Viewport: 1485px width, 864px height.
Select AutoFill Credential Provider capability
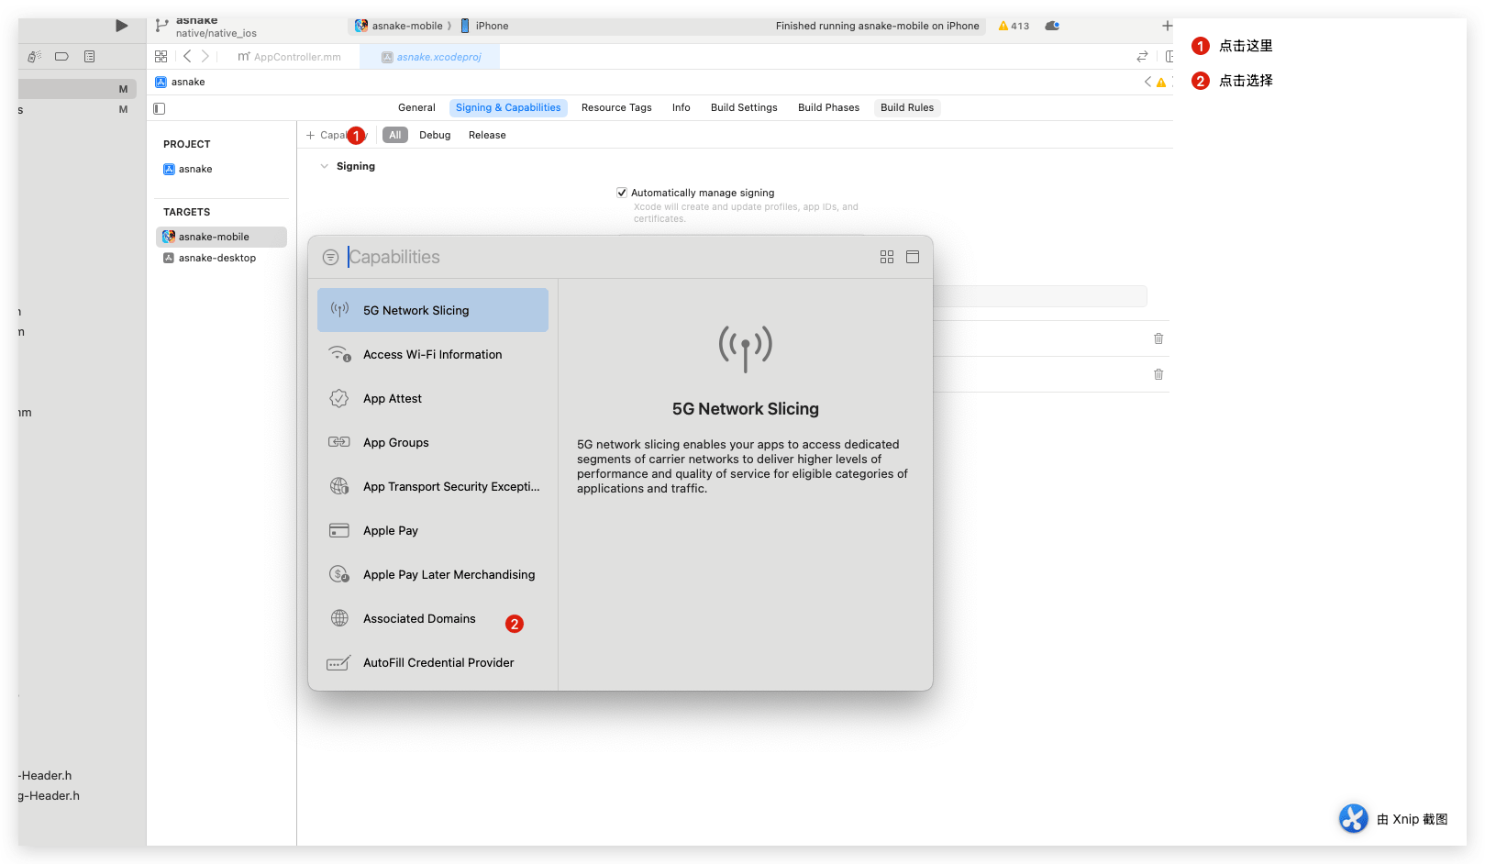[433, 662]
